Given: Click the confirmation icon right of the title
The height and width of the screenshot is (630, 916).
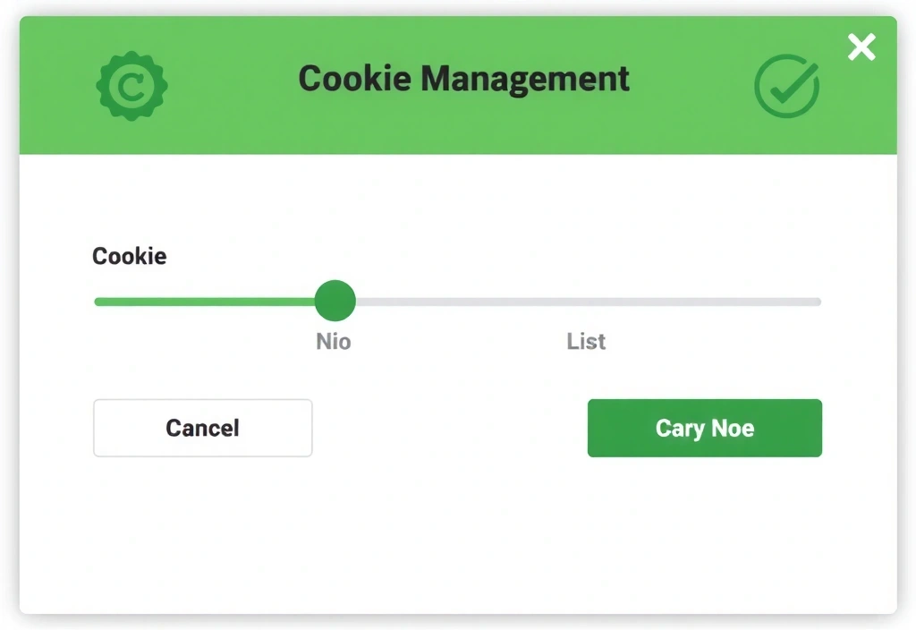Looking at the screenshot, I should (786, 86).
